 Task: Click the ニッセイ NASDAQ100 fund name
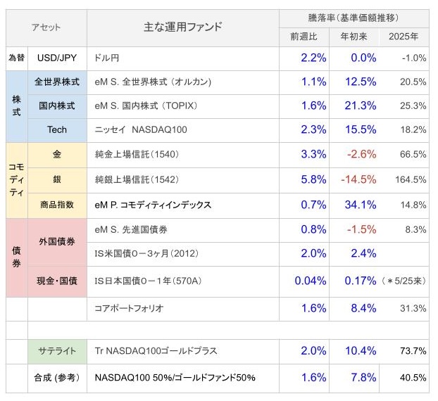(x=141, y=130)
